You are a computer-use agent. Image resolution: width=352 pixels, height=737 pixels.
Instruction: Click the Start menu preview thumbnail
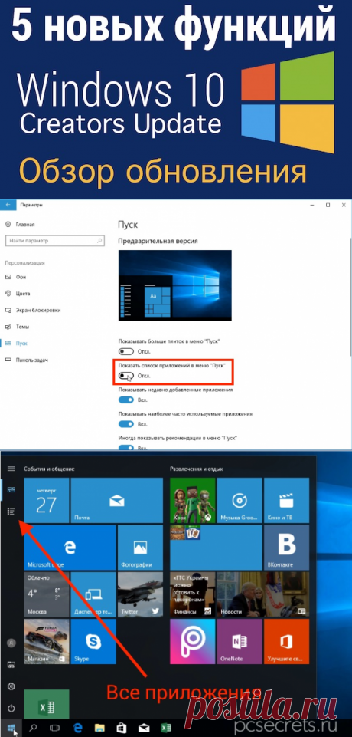point(174,285)
